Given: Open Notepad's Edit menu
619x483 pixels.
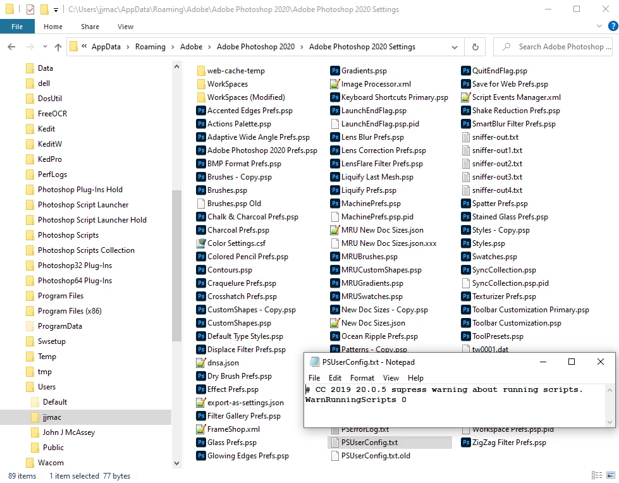Looking at the screenshot, I should (x=334, y=378).
